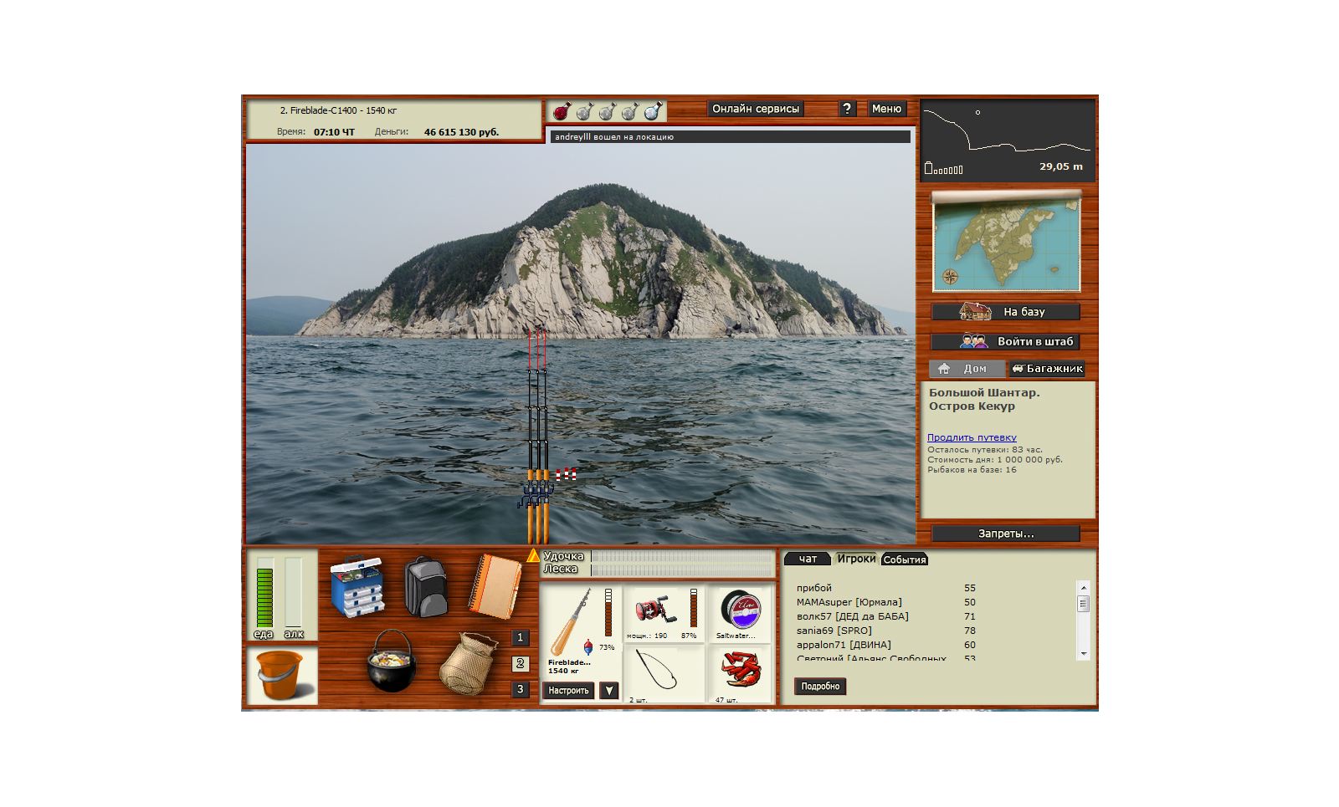Viewport: 1339px width, 807px height.
Task: Select the red crab bait slot
Action: (x=739, y=674)
